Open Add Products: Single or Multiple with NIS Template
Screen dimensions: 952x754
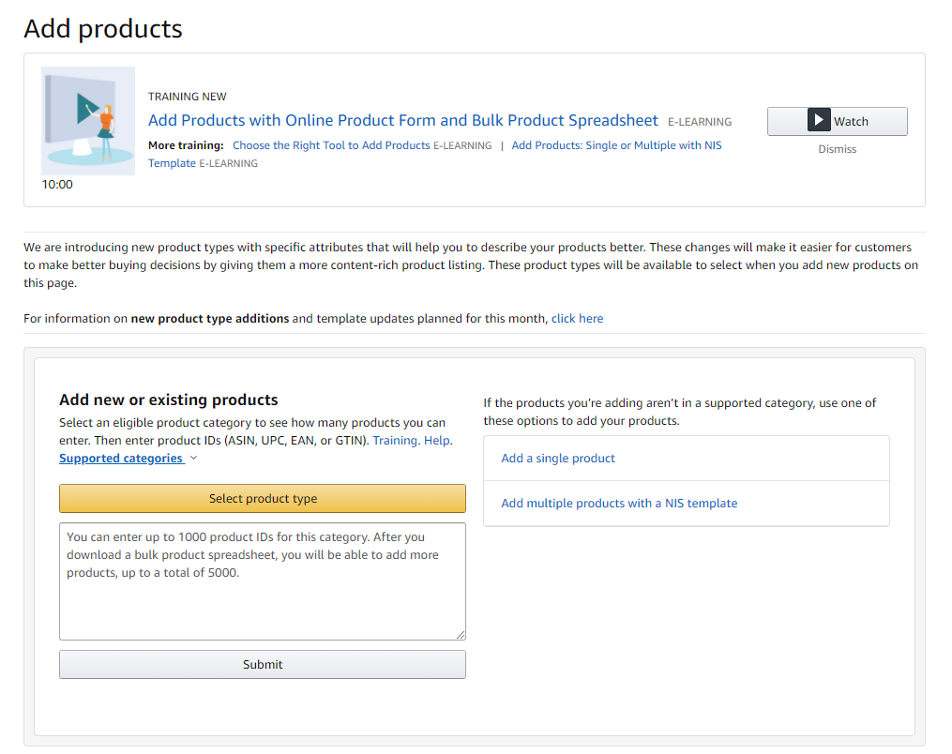click(x=614, y=145)
